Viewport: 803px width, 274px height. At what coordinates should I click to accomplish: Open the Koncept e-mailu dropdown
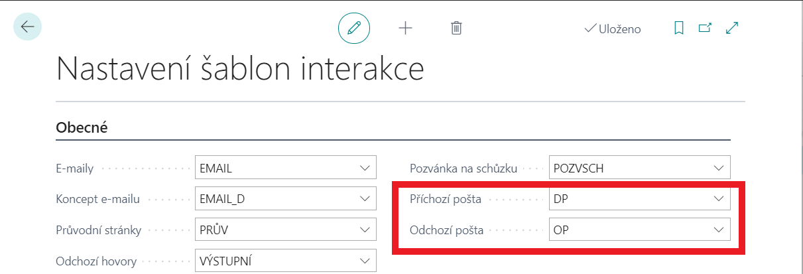click(x=365, y=199)
